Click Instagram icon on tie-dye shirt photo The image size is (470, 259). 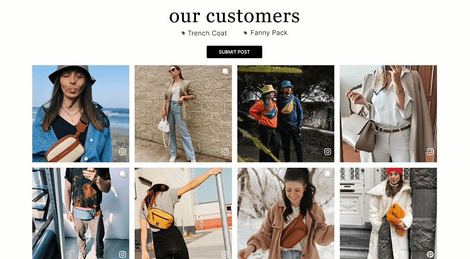pos(122,254)
